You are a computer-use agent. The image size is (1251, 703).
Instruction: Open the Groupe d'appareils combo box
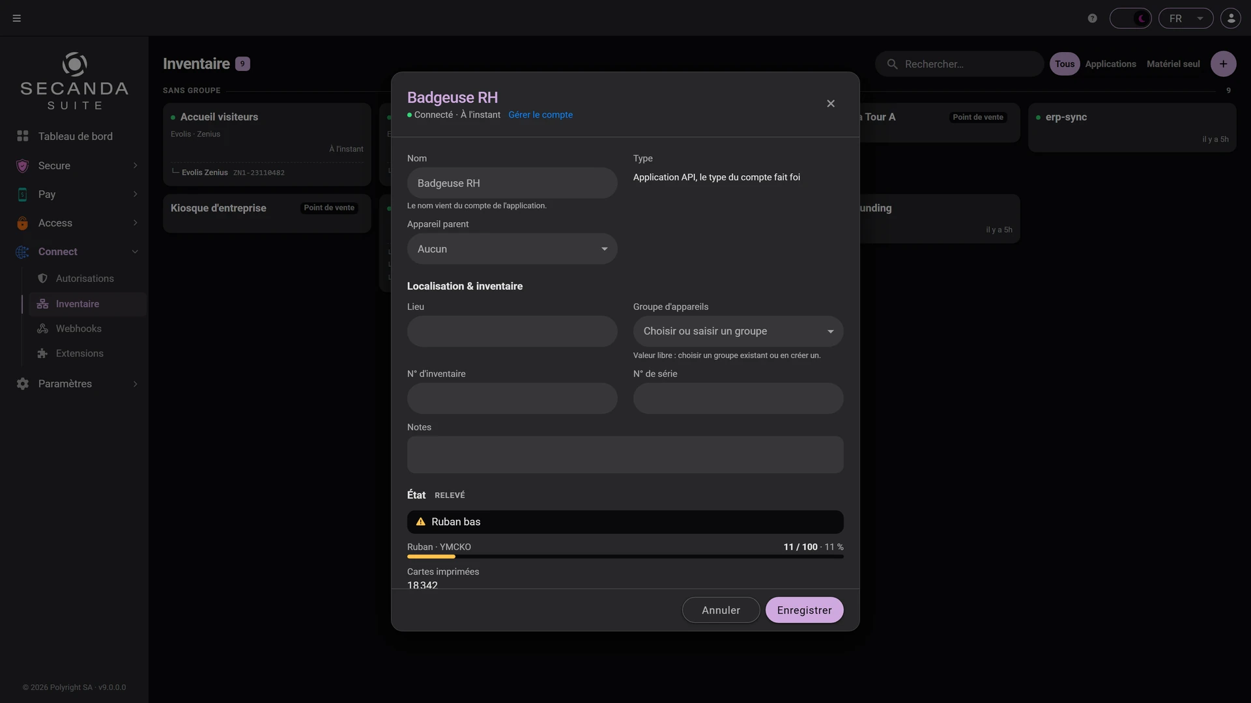(x=738, y=331)
